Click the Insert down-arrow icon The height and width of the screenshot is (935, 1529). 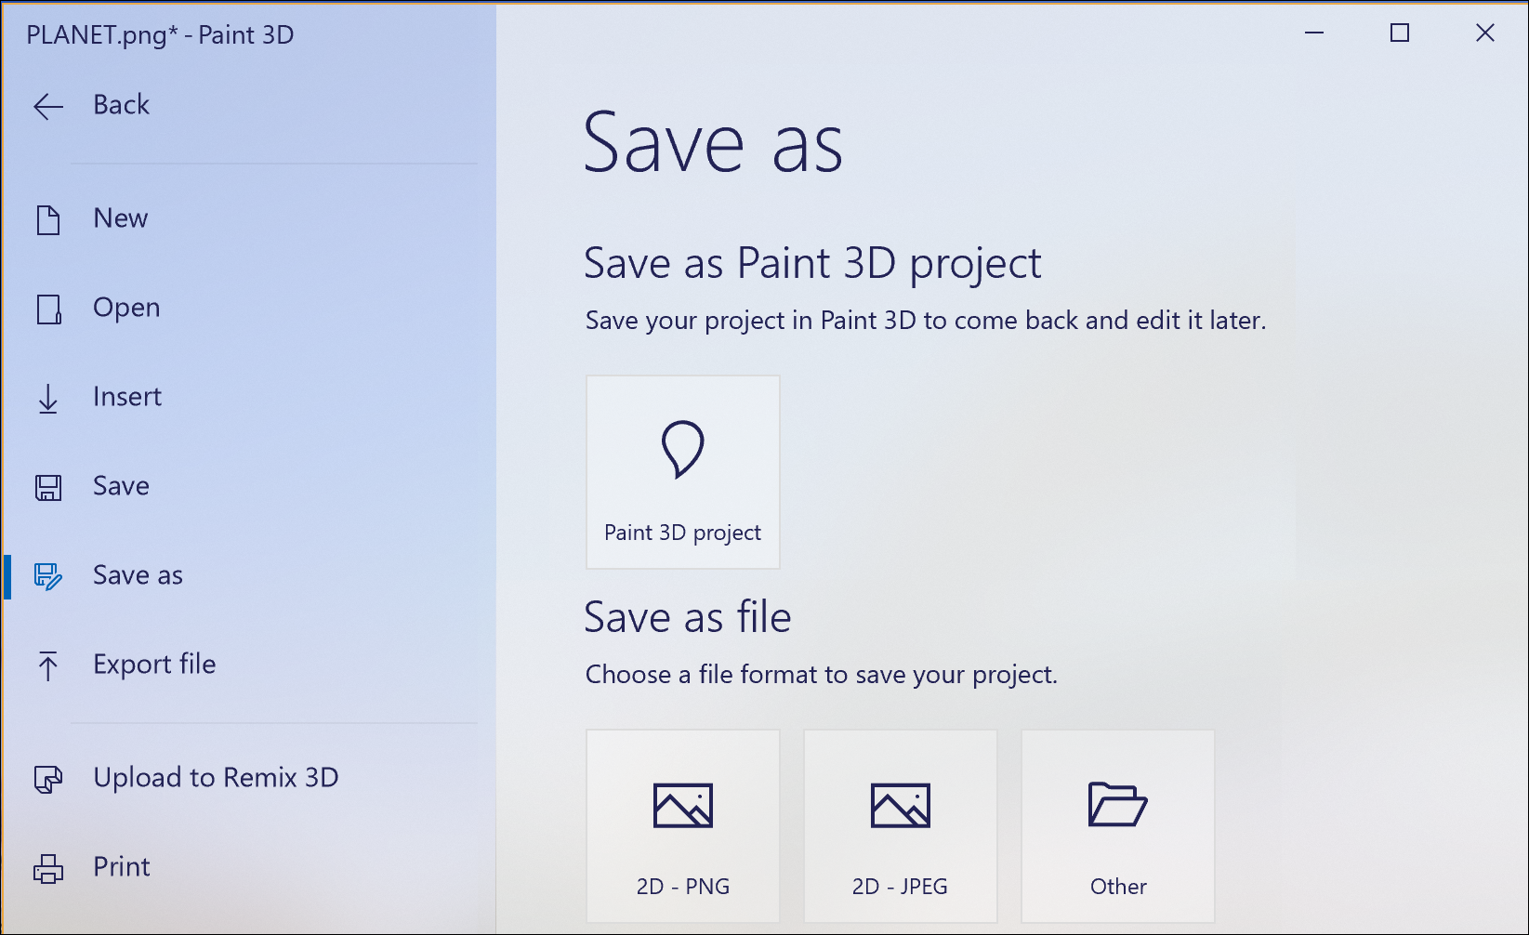(x=48, y=399)
